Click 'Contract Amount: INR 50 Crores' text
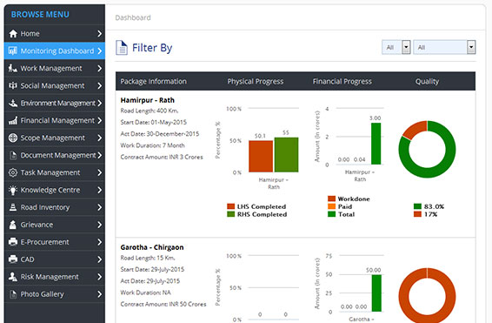This screenshot has width=492, height=323. point(163,304)
